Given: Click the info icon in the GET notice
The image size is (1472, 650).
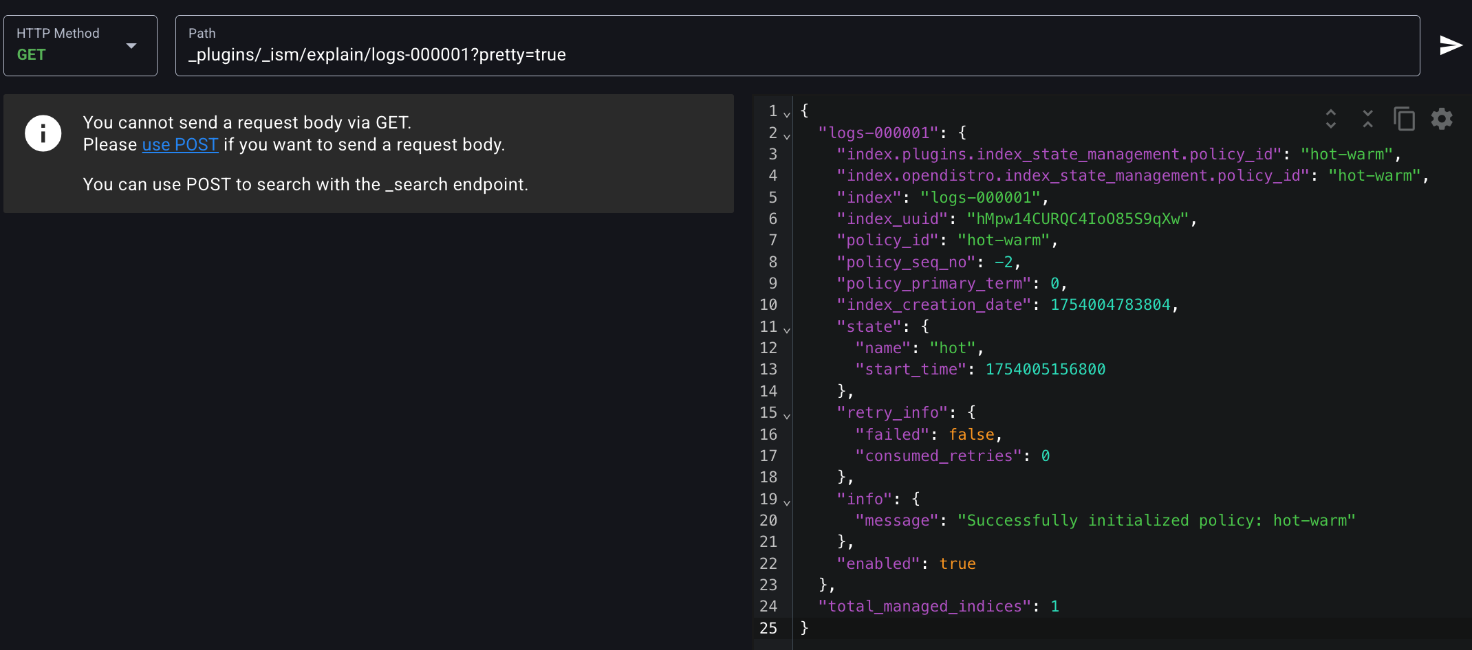Looking at the screenshot, I should (43, 133).
